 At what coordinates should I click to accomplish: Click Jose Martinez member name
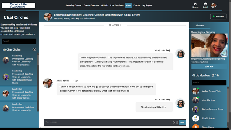pyautogui.click(x=209, y=100)
